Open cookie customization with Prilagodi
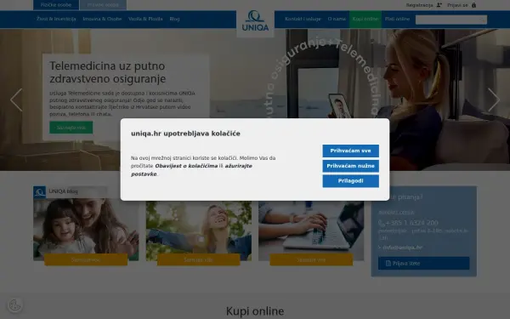 pyautogui.click(x=350, y=181)
